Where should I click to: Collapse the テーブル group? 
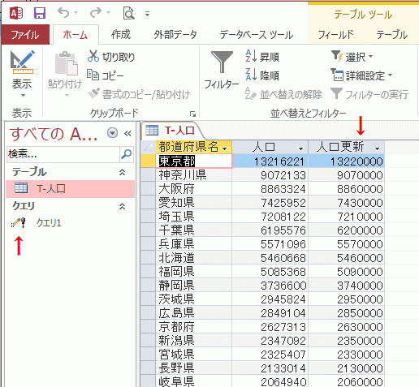[123, 172]
